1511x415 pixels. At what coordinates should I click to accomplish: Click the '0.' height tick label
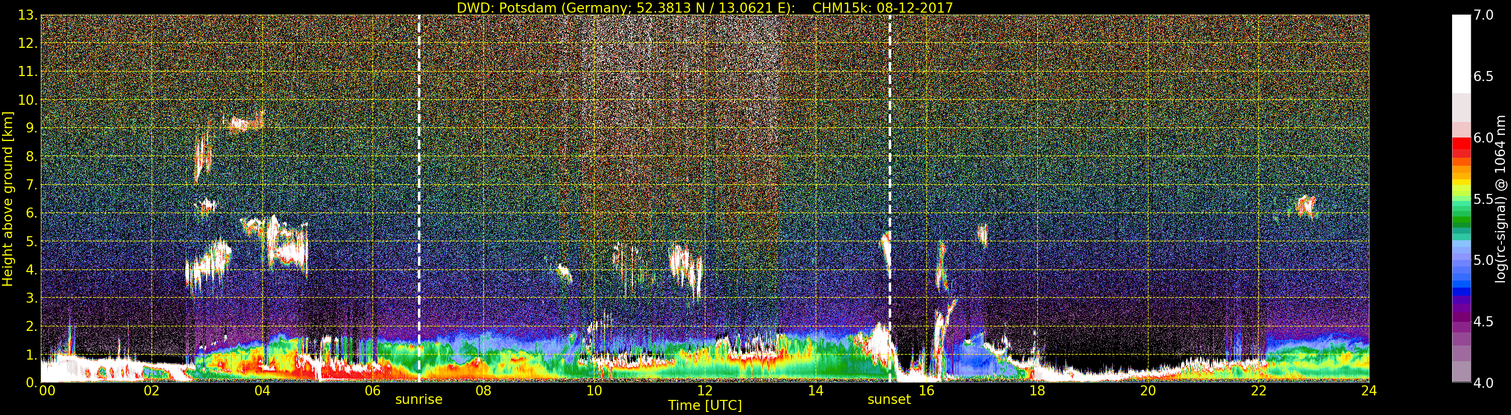point(31,382)
